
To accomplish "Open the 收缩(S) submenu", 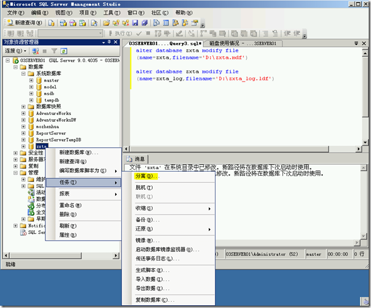I will pyautogui.click(x=168, y=208).
